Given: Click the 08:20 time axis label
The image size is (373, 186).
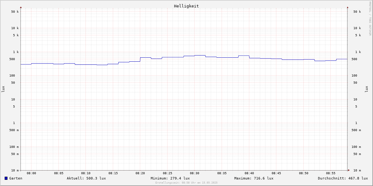Looking at the screenshot, I should (140, 173).
